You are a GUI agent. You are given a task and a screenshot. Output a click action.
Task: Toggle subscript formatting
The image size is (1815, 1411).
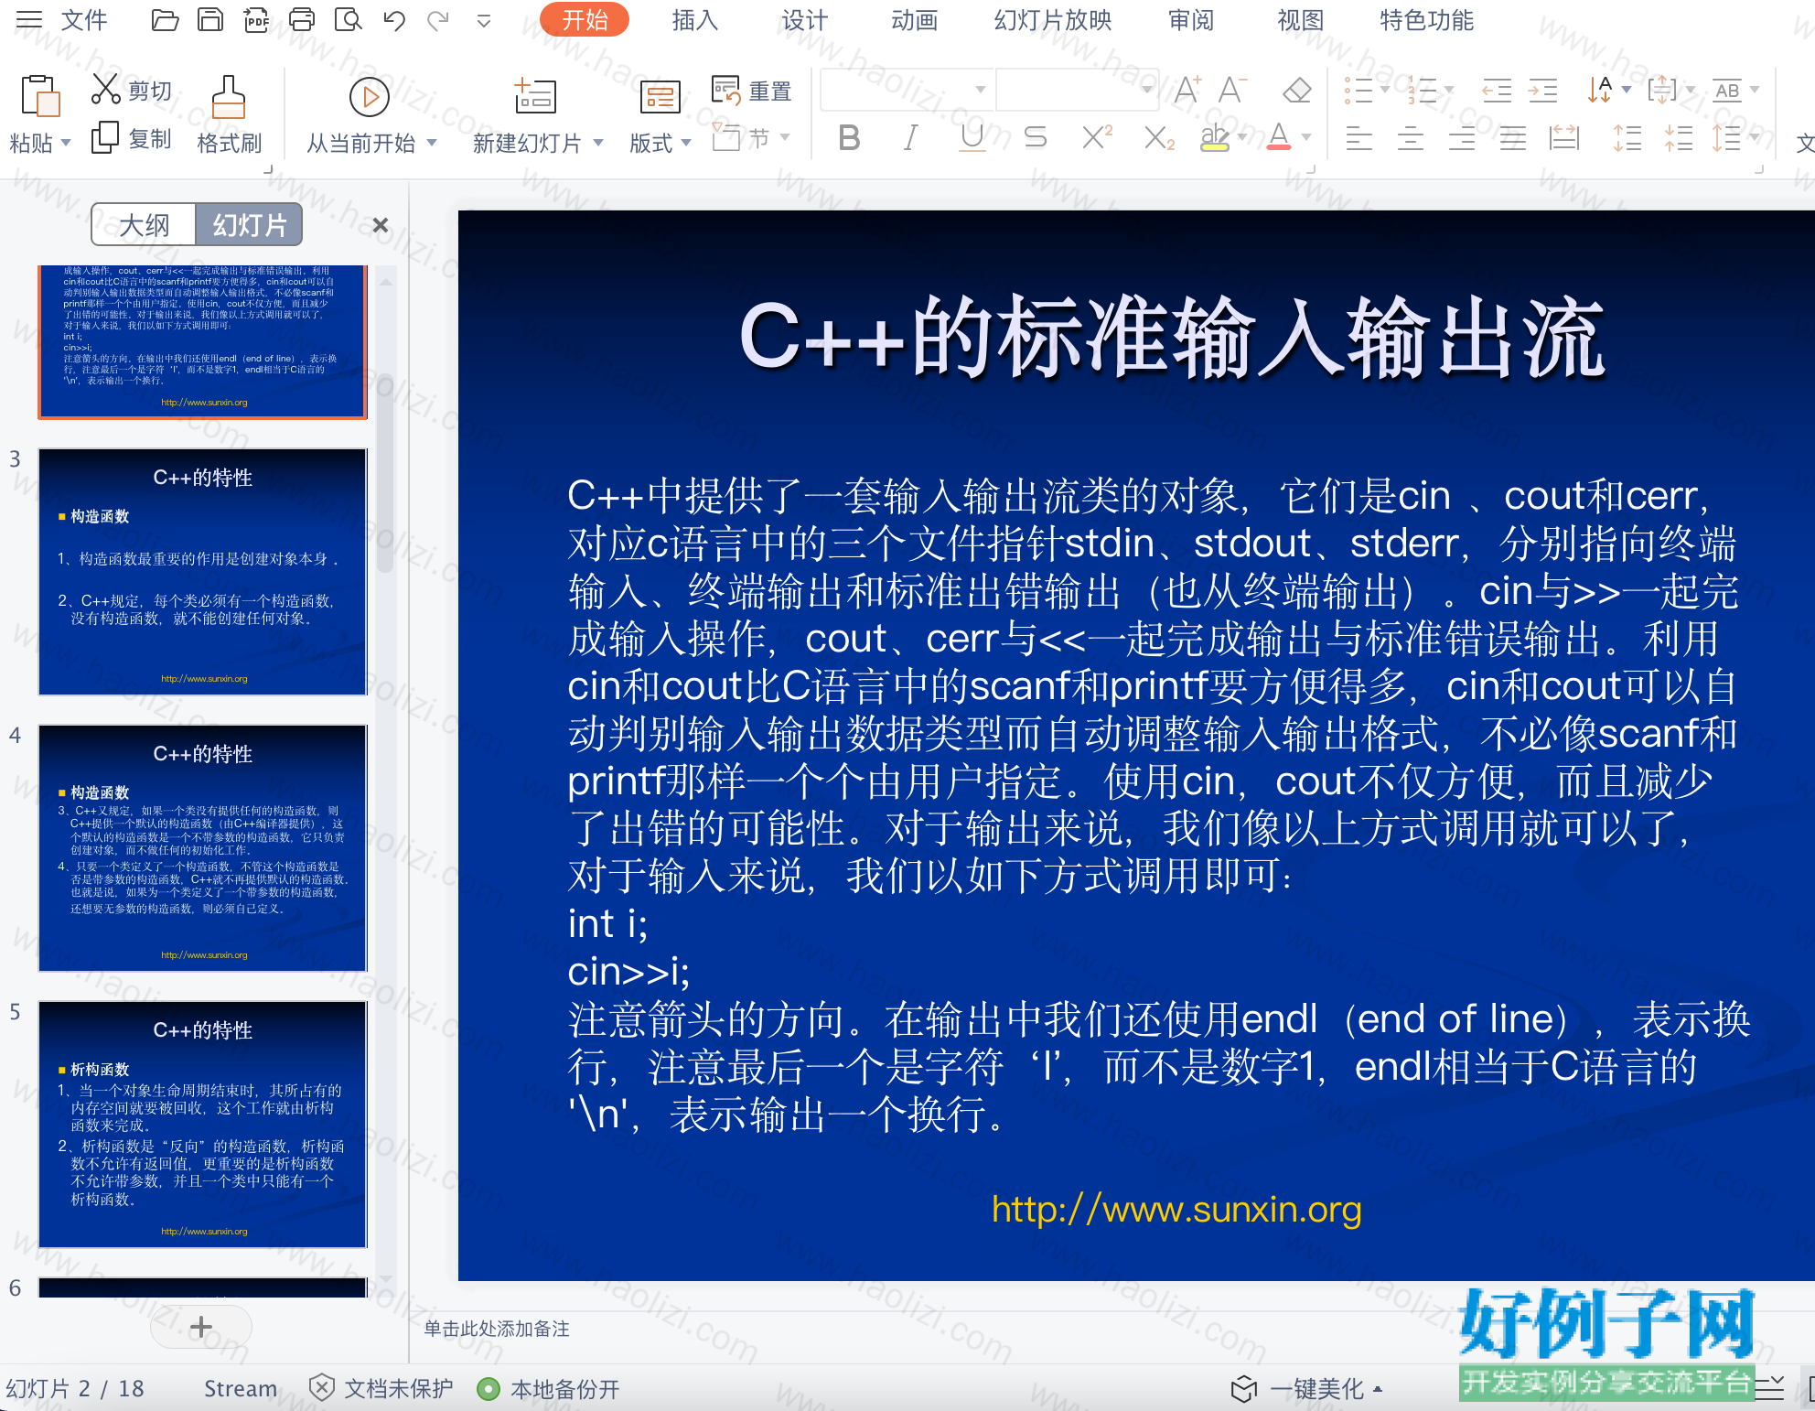point(1159,138)
